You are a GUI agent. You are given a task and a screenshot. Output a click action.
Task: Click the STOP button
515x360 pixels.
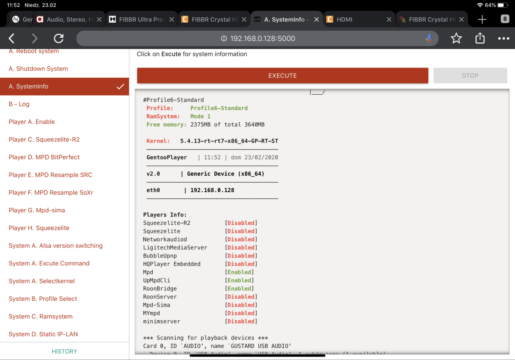470,75
